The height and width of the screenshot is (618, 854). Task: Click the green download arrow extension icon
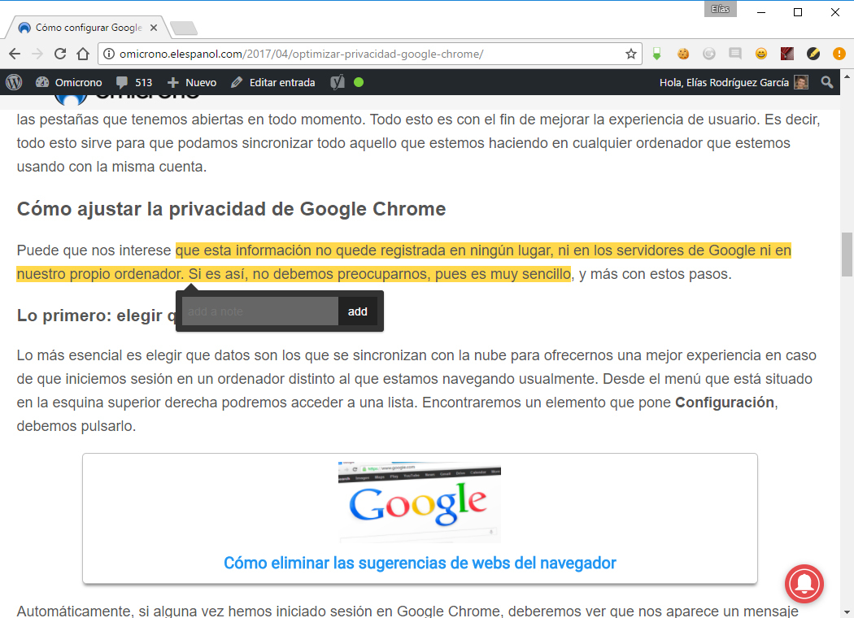[x=656, y=53]
